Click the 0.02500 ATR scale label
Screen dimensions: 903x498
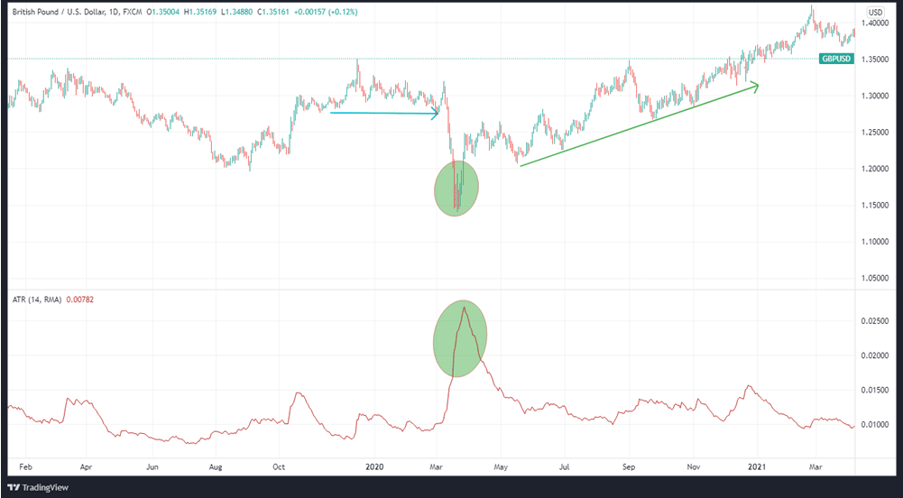(x=874, y=320)
